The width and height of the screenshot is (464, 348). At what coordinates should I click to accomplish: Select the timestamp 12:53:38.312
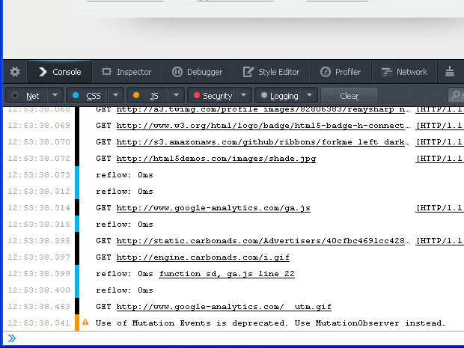coord(39,192)
